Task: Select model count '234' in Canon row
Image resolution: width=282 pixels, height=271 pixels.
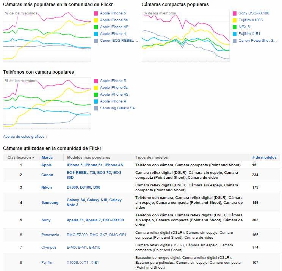Action: [255, 175]
